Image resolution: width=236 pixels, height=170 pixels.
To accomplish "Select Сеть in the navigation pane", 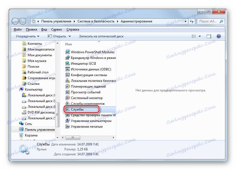I will click(28, 124).
